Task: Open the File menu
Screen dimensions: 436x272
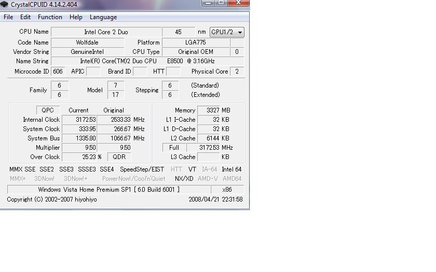Action: point(8,17)
